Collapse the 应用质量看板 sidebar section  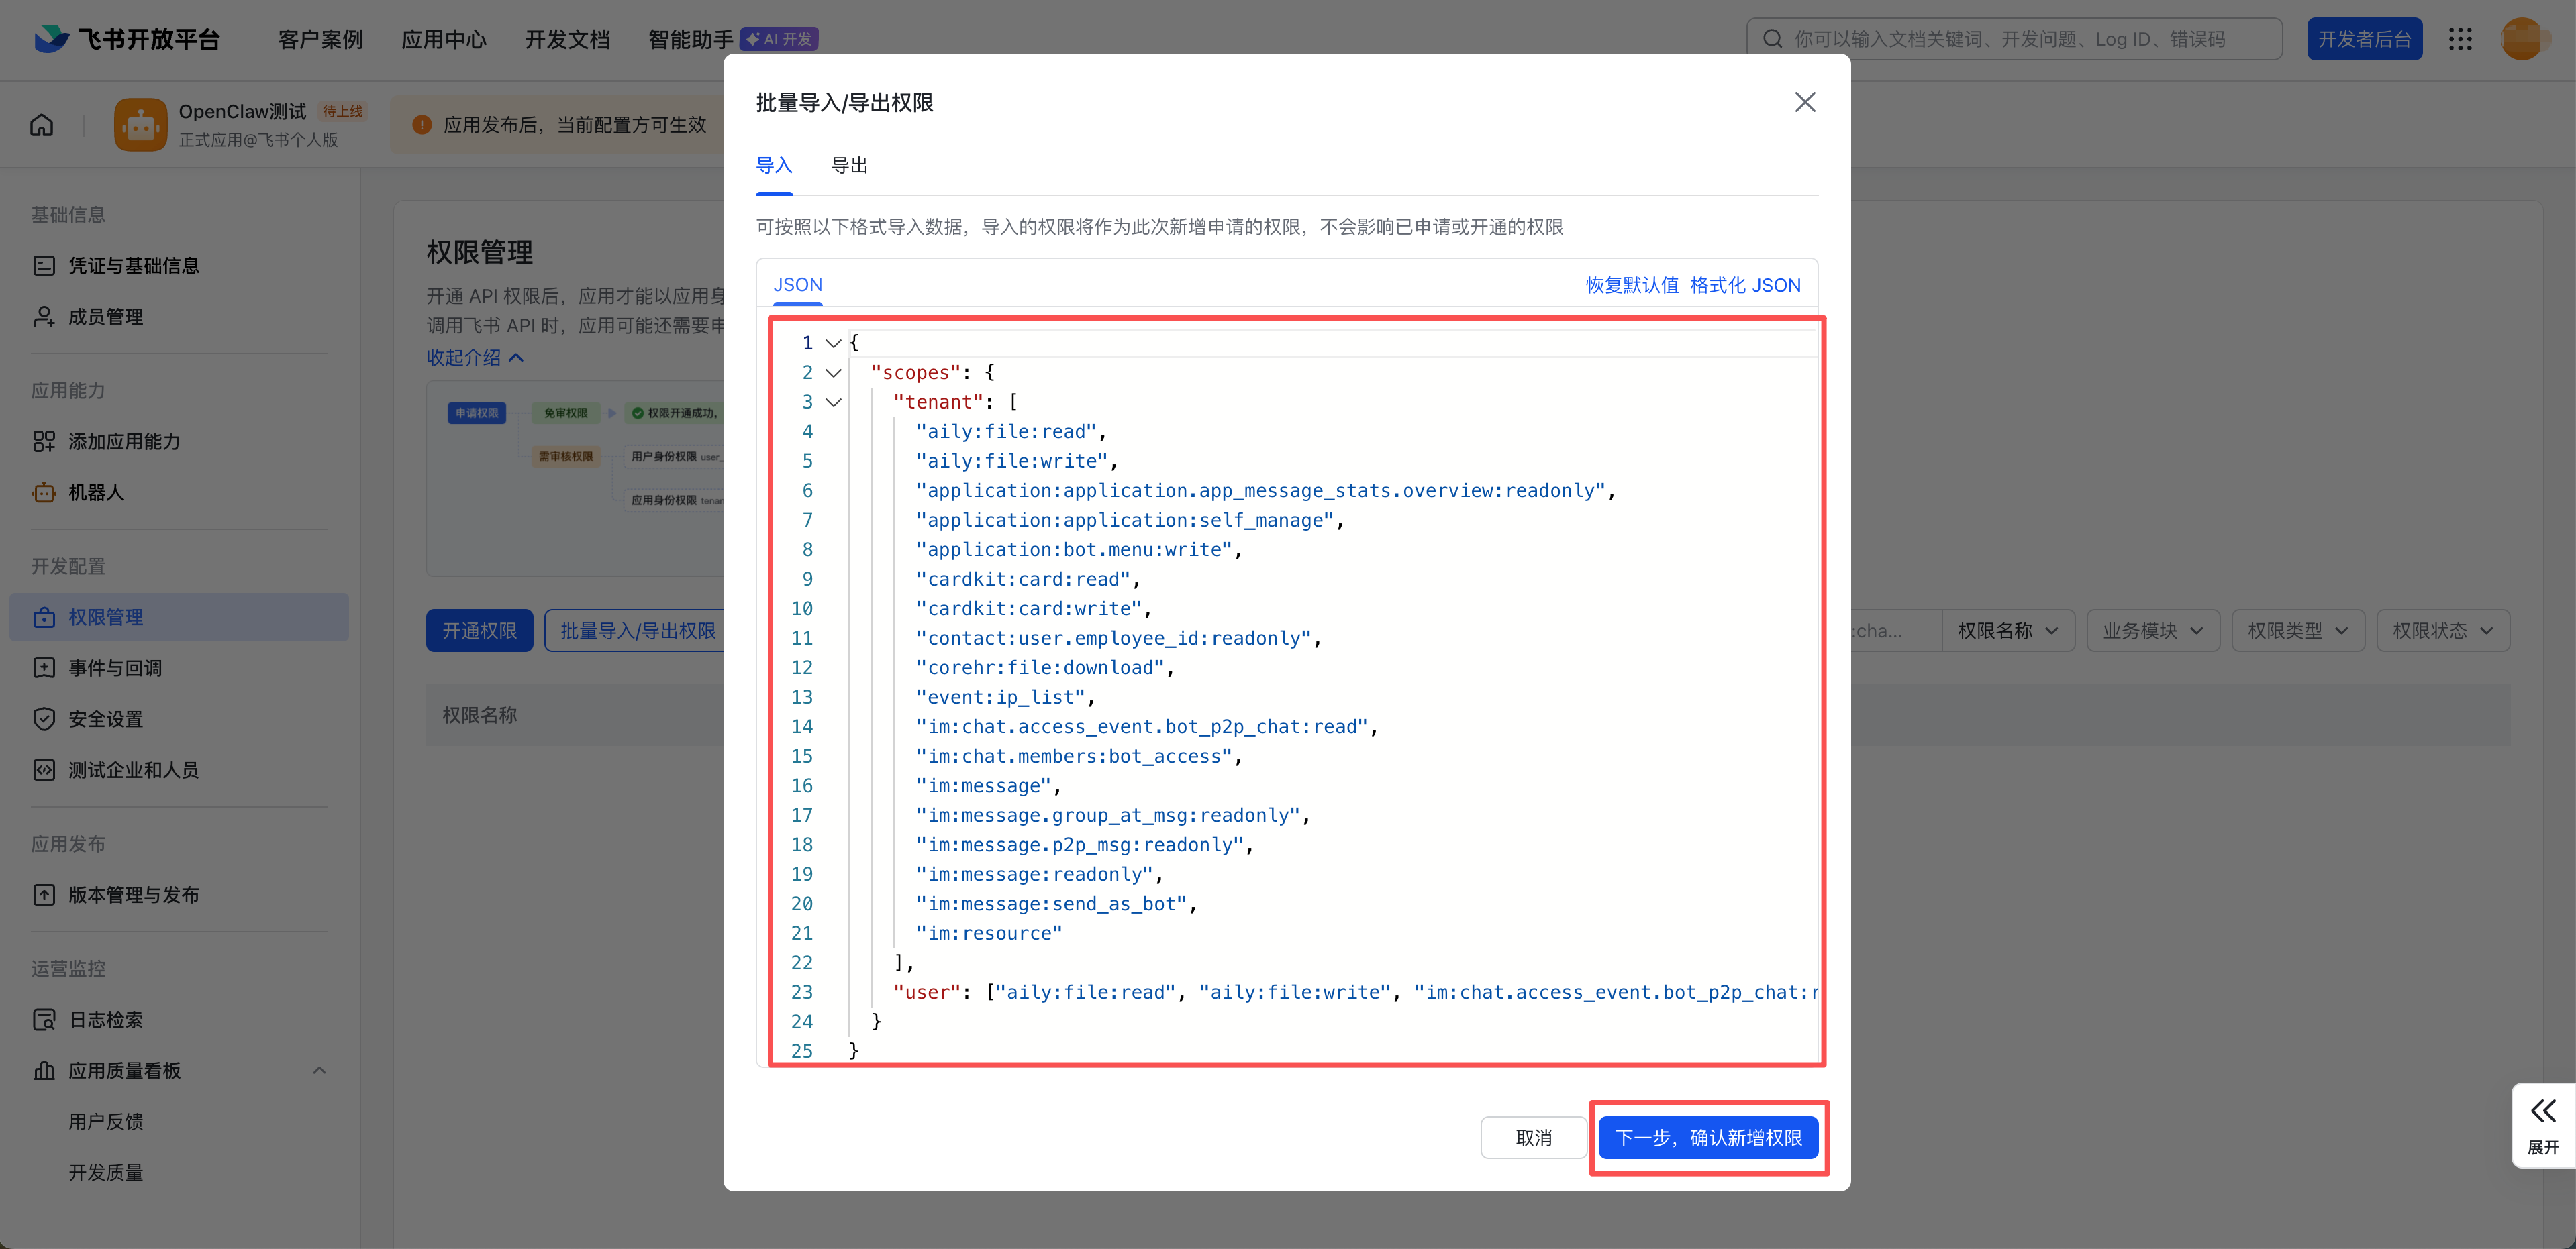319,1070
